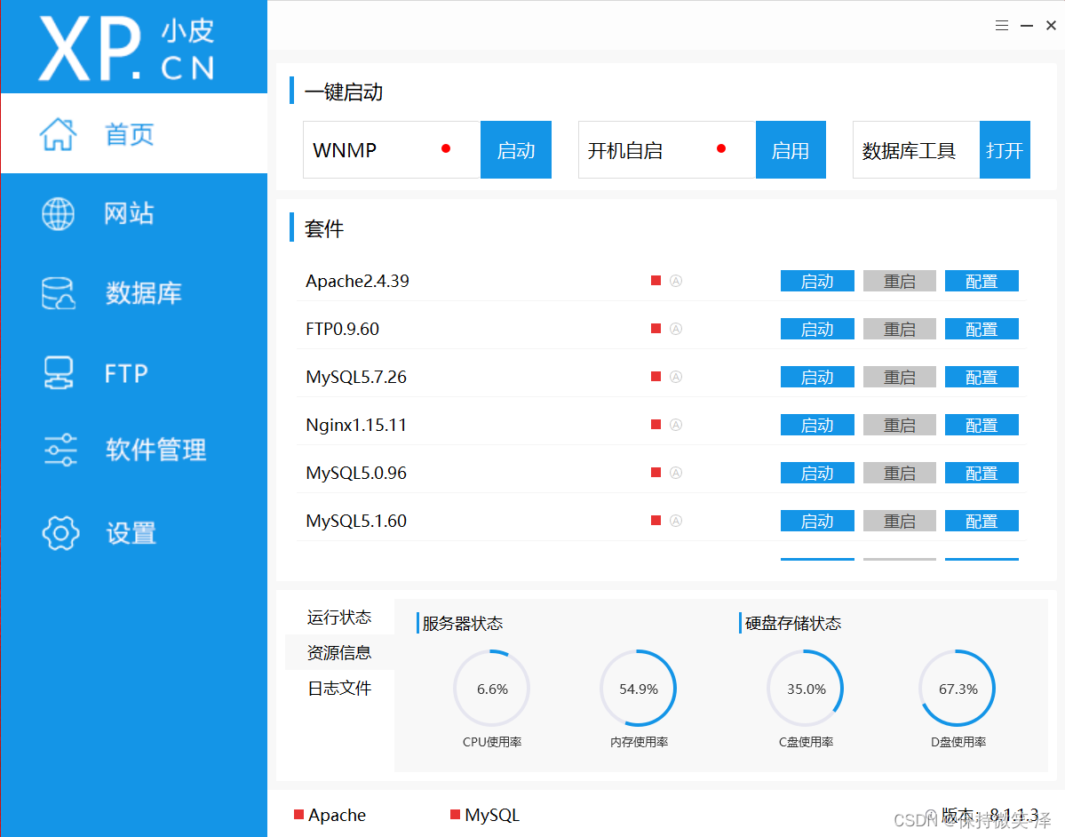Start WNMP with the 启动 button
Screen dimensions: 1065x837
[516, 150]
